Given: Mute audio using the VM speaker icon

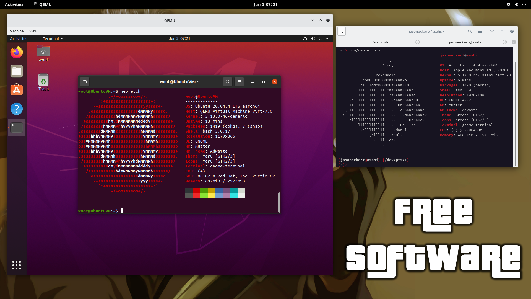Looking at the screenshot, I should point(313,38).
